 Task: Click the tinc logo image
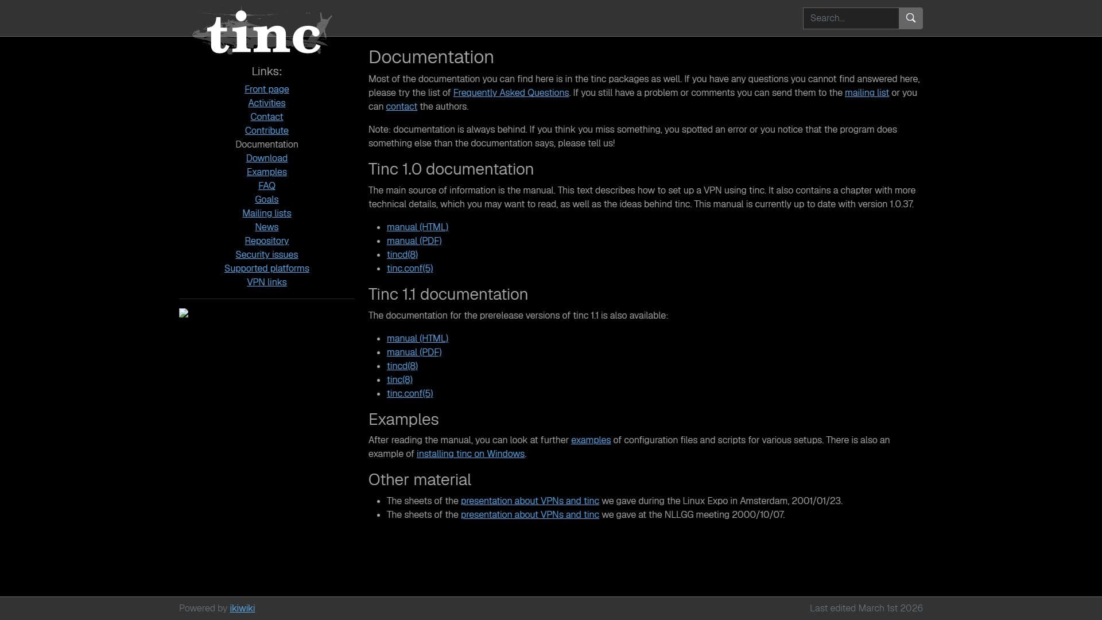(x=262, y=32)
